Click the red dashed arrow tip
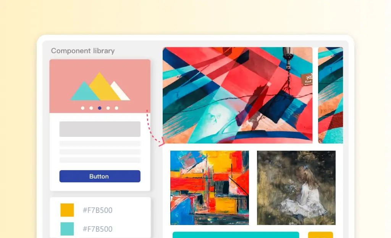This screenshot has height=238, width=391. (162, 142)
